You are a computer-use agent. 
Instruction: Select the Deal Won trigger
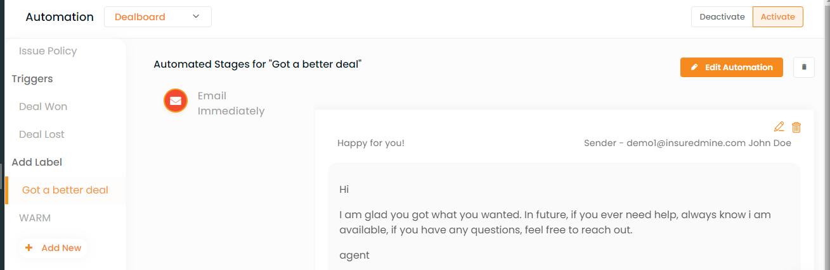click(43, 106)
